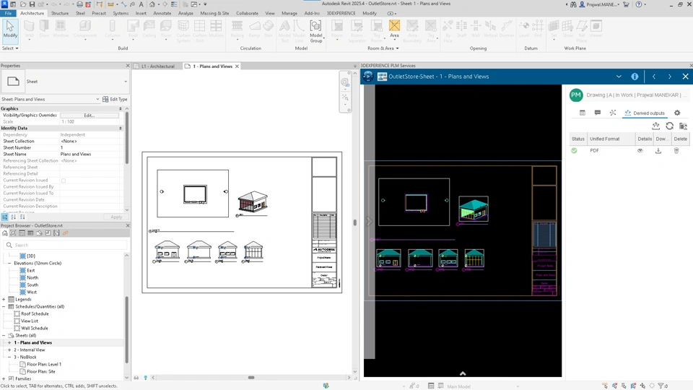This screenshot has width=693, height=390.
Task: Select the Roof Schedule item
Action: [35, 314]
